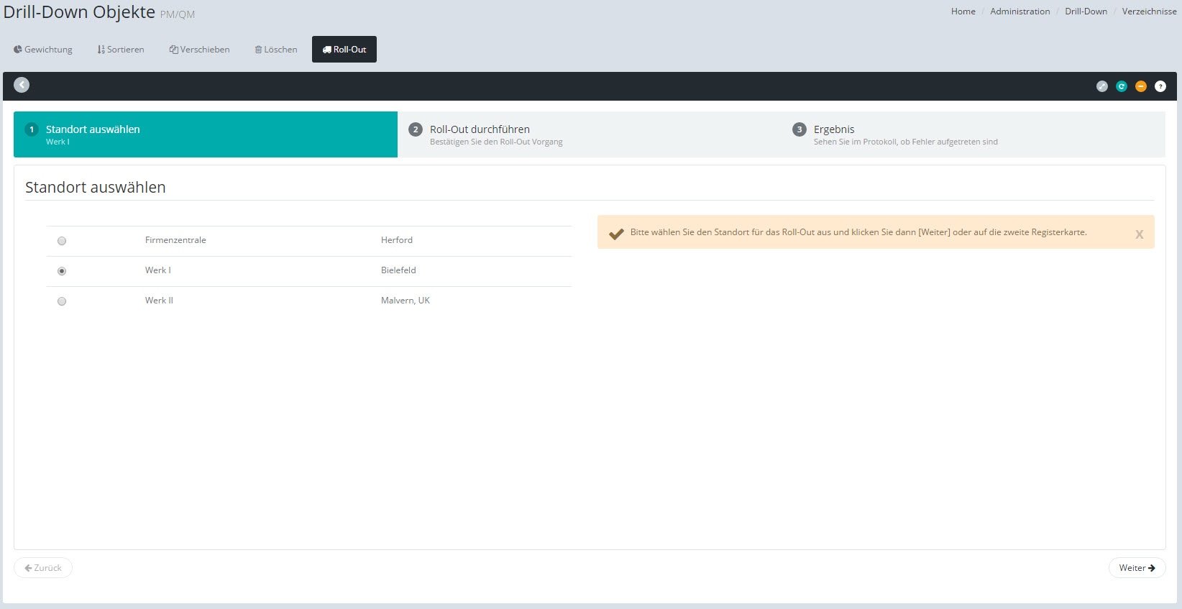
Task: Select the Firmenzentrale radio button
Action: point(62,241)
